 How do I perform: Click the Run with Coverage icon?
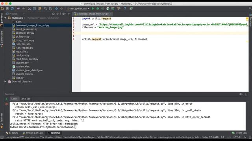(103, 9)
